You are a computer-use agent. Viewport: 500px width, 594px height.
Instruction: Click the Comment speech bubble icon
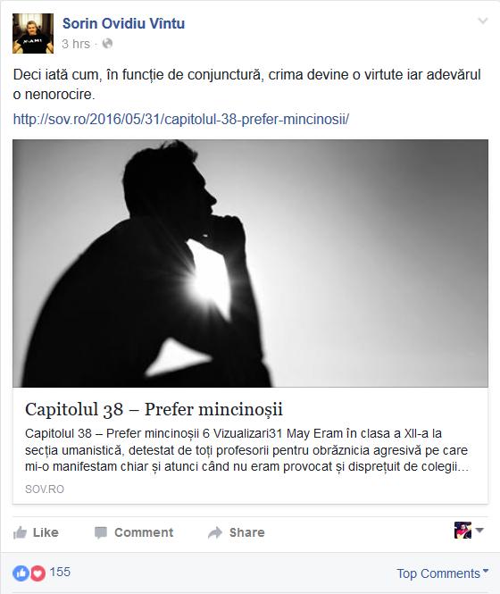101,532
